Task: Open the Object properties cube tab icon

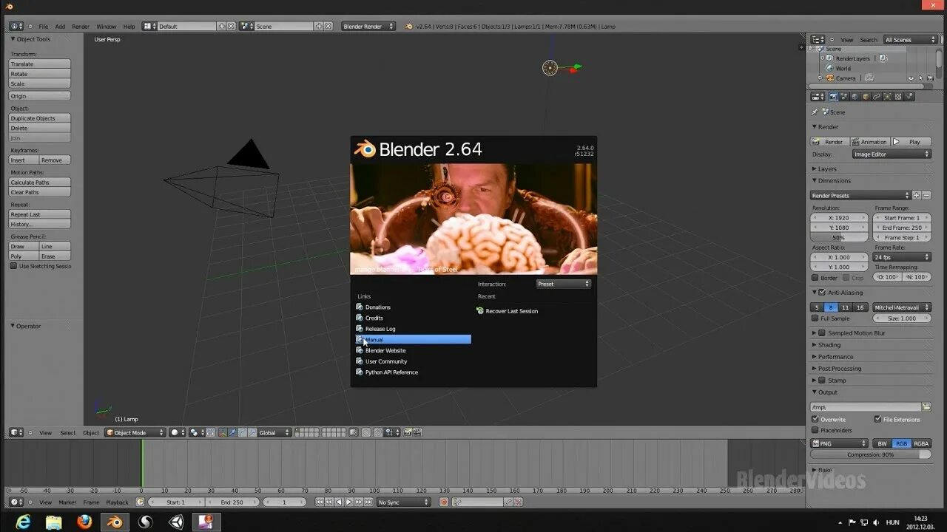Action: coord(866,96)
